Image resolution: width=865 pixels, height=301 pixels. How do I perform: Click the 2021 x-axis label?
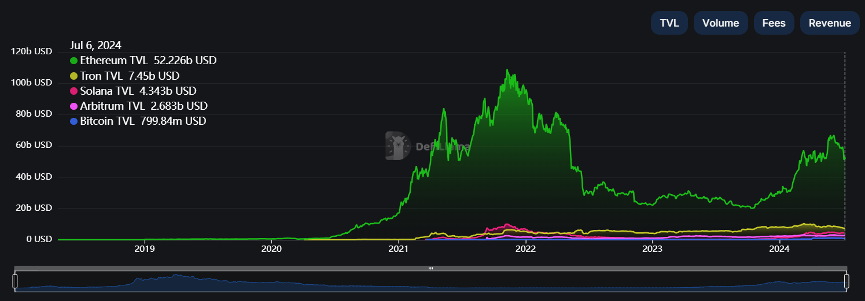click(399, 250)
